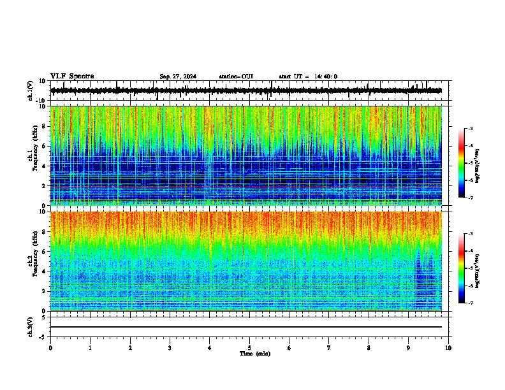Click the ch.1 spectrogram panel
Viewport: 505px width, 390px height.
246,155
